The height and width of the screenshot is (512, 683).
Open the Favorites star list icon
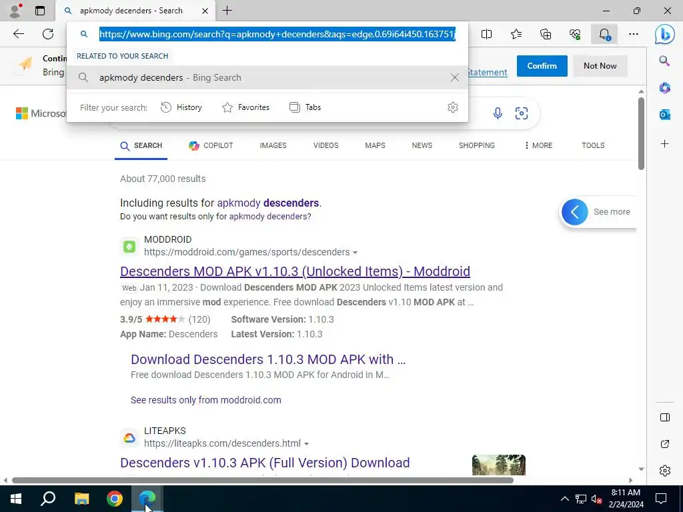pos(516,34)
